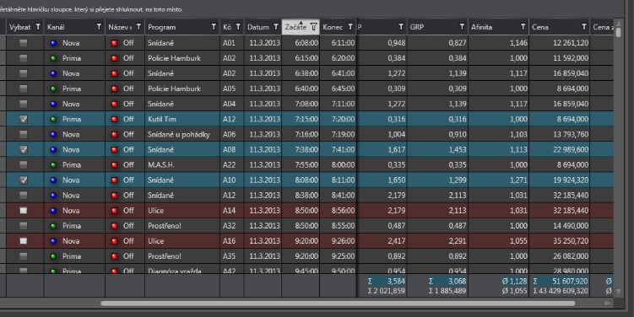Viewport: 634px width, 317px height.
Task: Tick the checkbox for Ulice A14 row
Action: tap(24, 211)
